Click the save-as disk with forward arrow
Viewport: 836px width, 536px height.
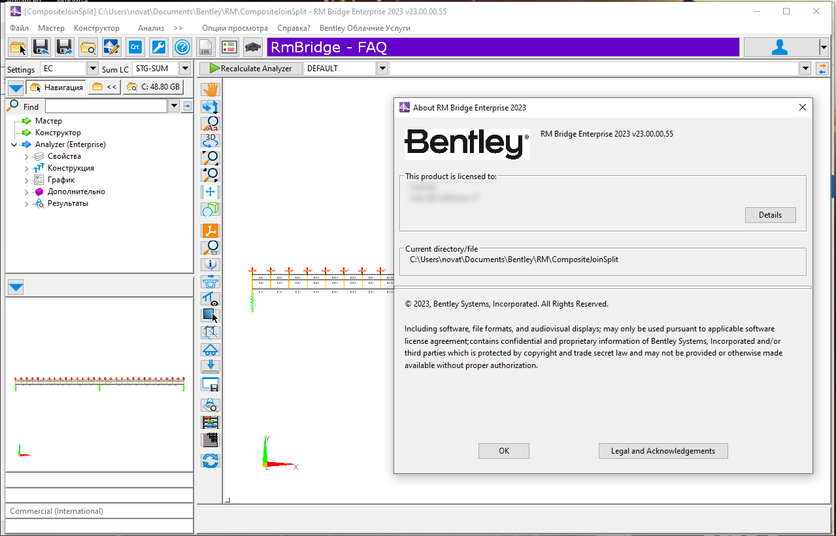[x=65, y=47]
